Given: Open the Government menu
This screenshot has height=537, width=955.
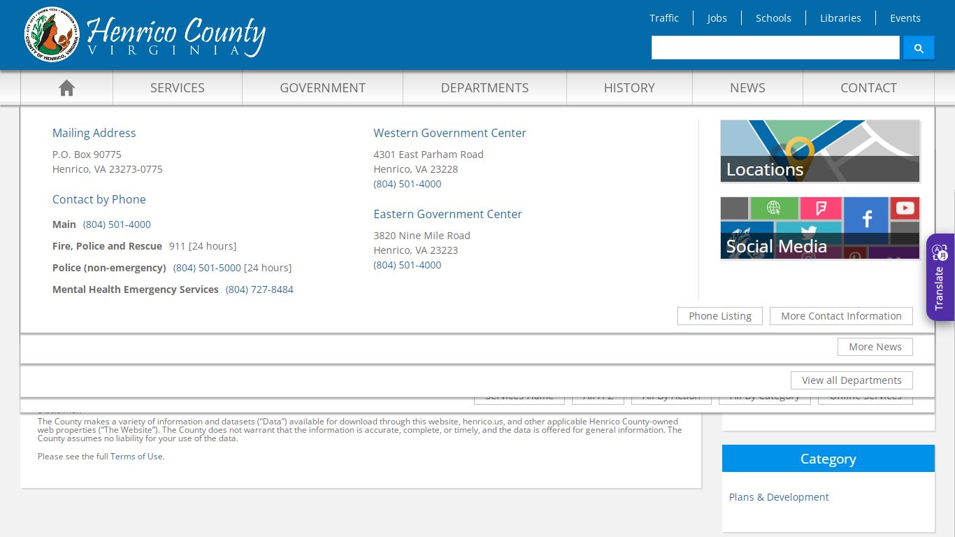Looking at the screenshot, I should click(322, 87).
